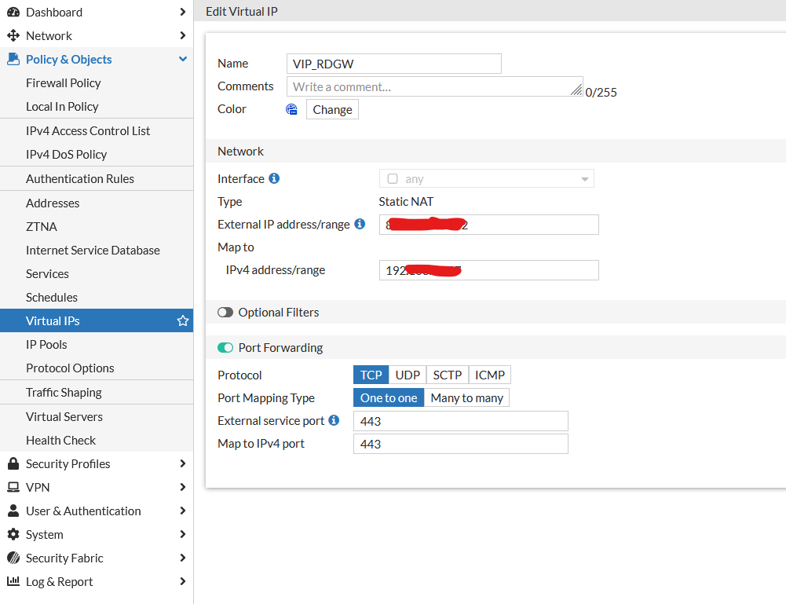Viewport: 786px width, 604px height.
Task: Collapse the Policy & Objects section
Action: coord(182,60)
